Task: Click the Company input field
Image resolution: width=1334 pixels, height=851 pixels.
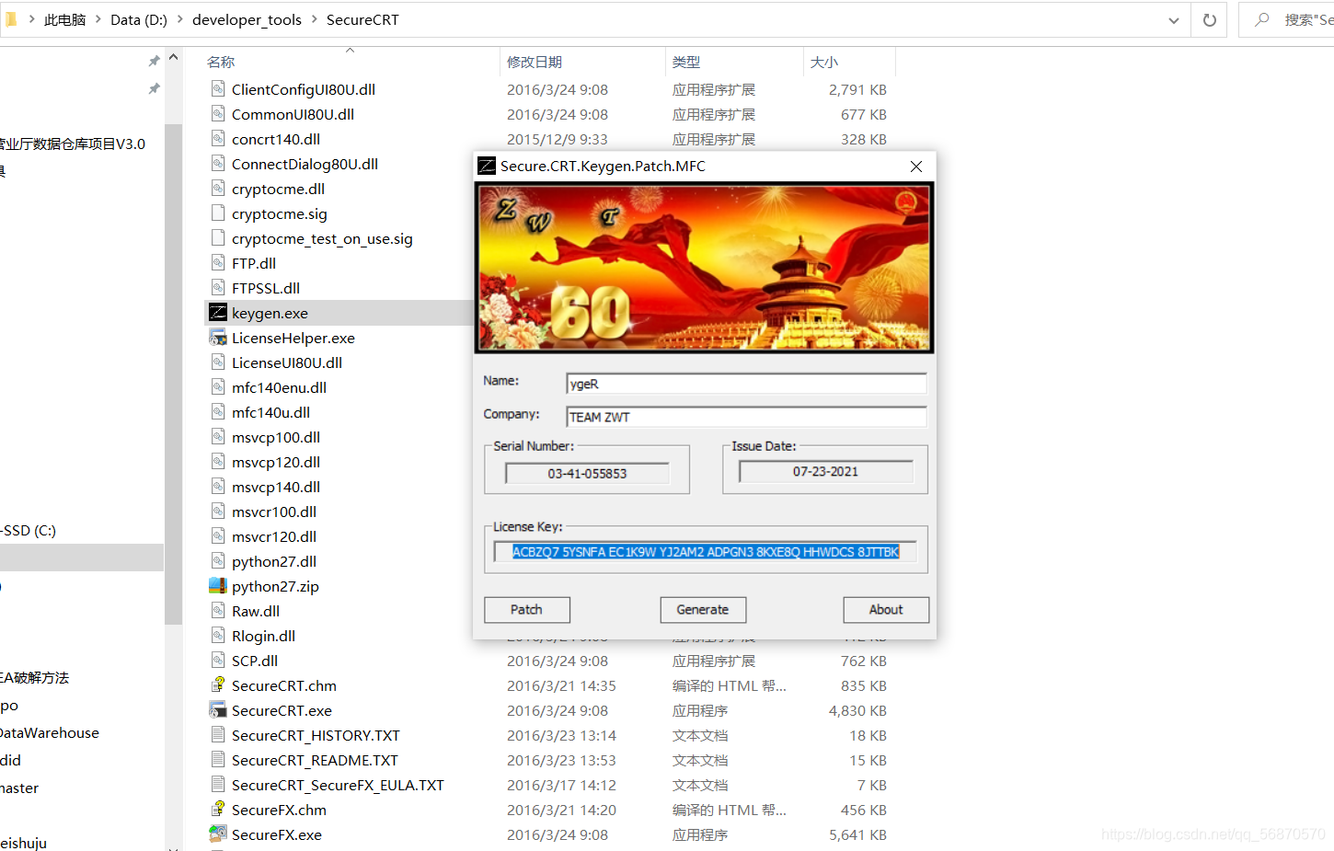Action: point(746,417)
